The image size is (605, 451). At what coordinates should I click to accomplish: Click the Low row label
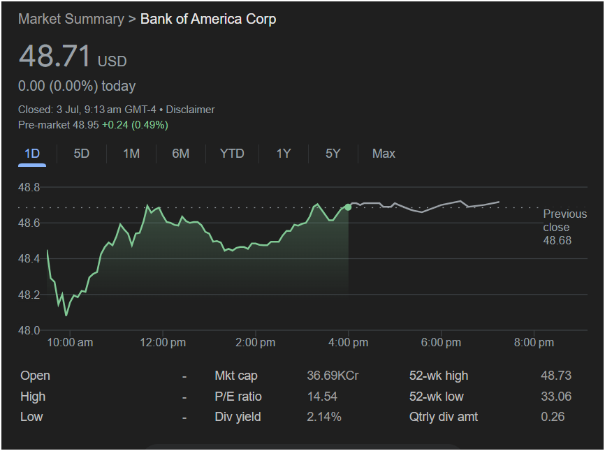pos(31,417)
